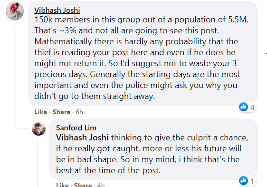Open the more options dots beside Vibhash's comment
This screenshot has height=187, width=267.
point(266,53)
